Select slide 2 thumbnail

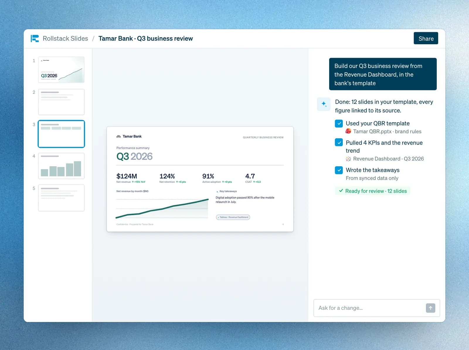tap(61, 102)
